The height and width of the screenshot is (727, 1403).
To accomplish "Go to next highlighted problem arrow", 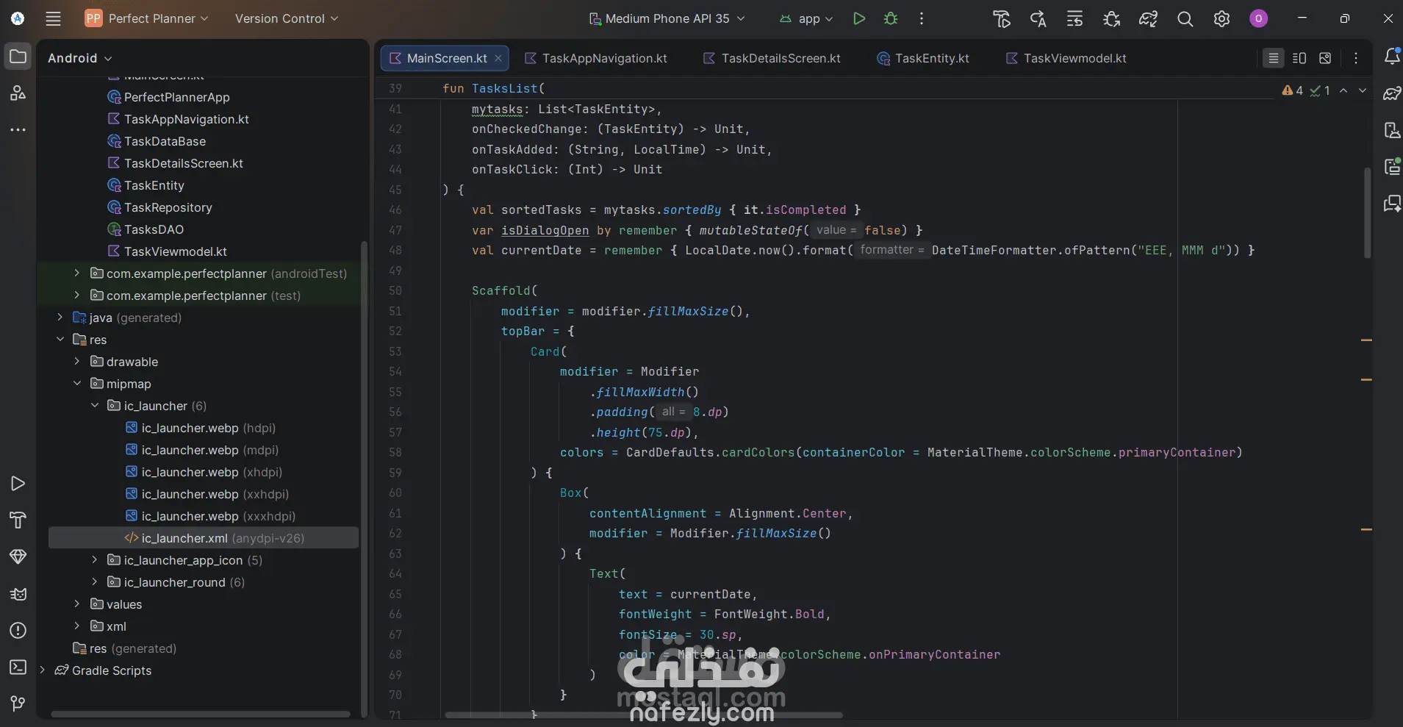I will coord(1363,90).
